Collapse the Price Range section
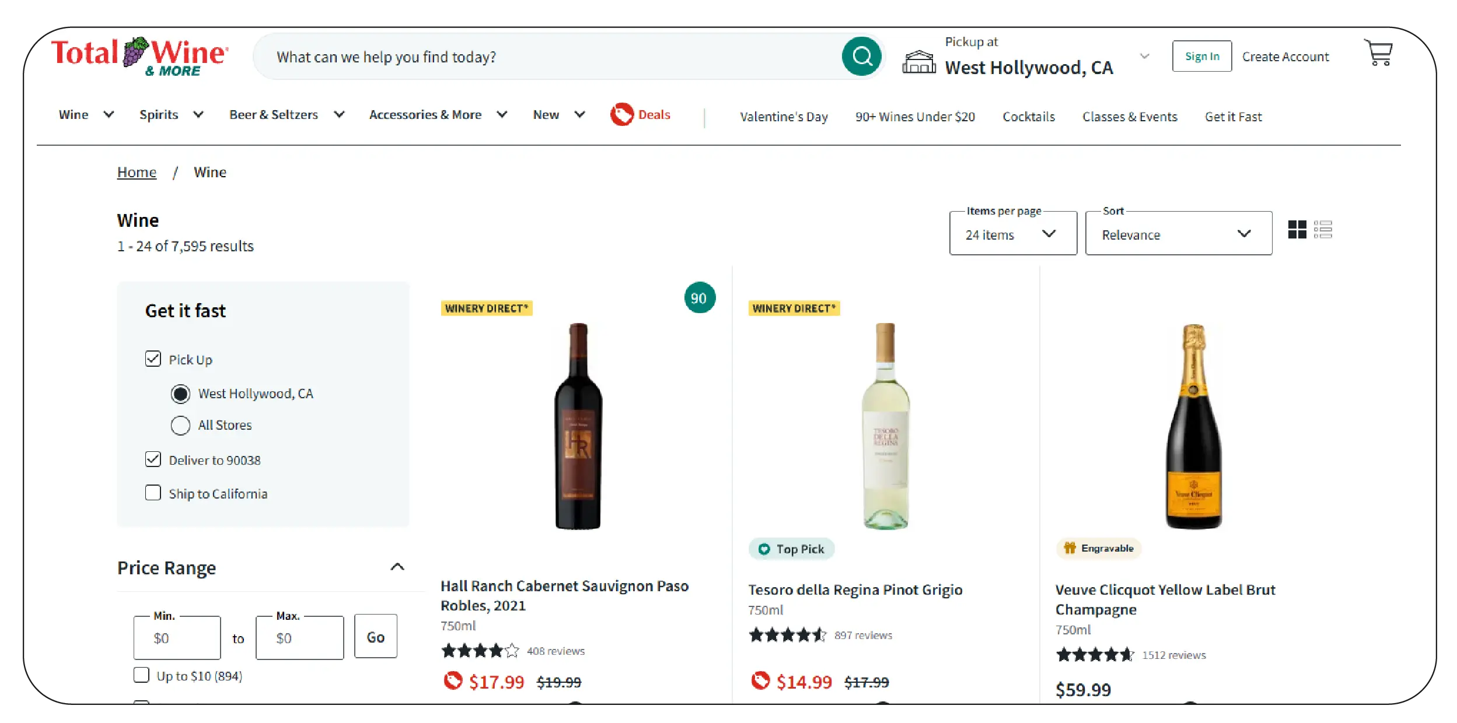Screen dimensions: 1457x723 pyautogui.click(x=397, y=566)
